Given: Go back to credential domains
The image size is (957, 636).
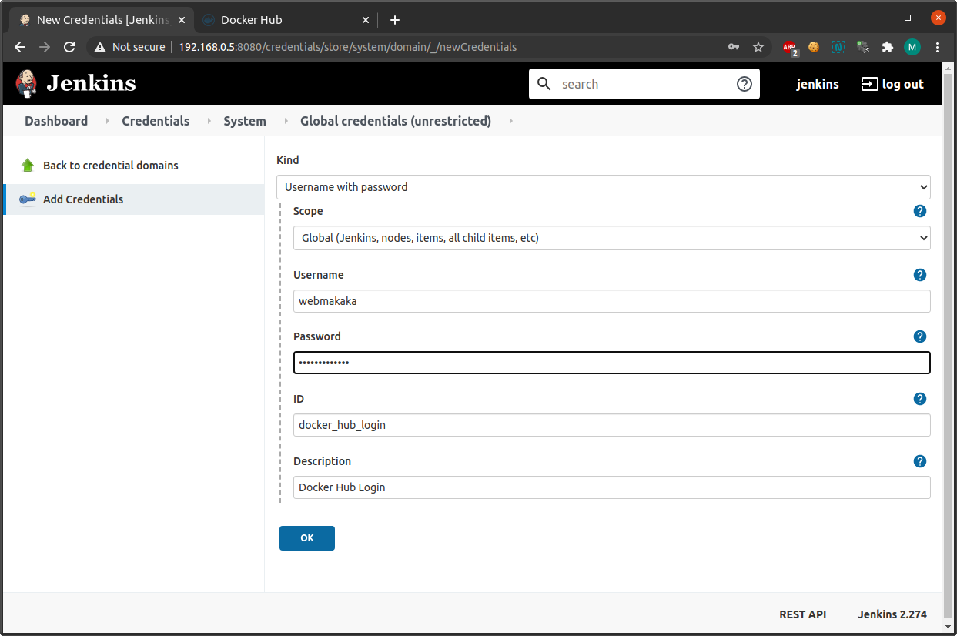Looking at the screenshot, I should (x=110, y=166).
